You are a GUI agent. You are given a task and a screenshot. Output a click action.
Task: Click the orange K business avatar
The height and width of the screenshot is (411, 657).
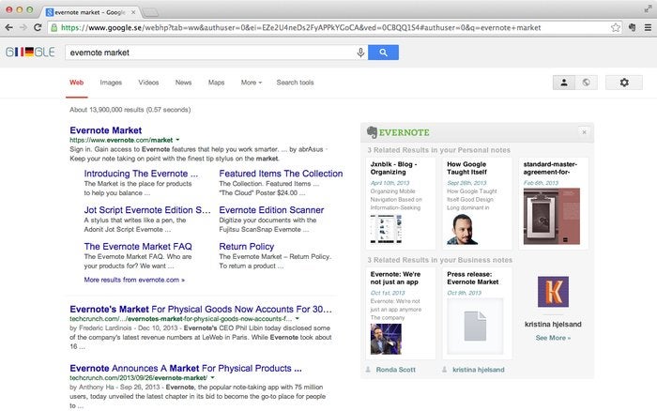553,292
